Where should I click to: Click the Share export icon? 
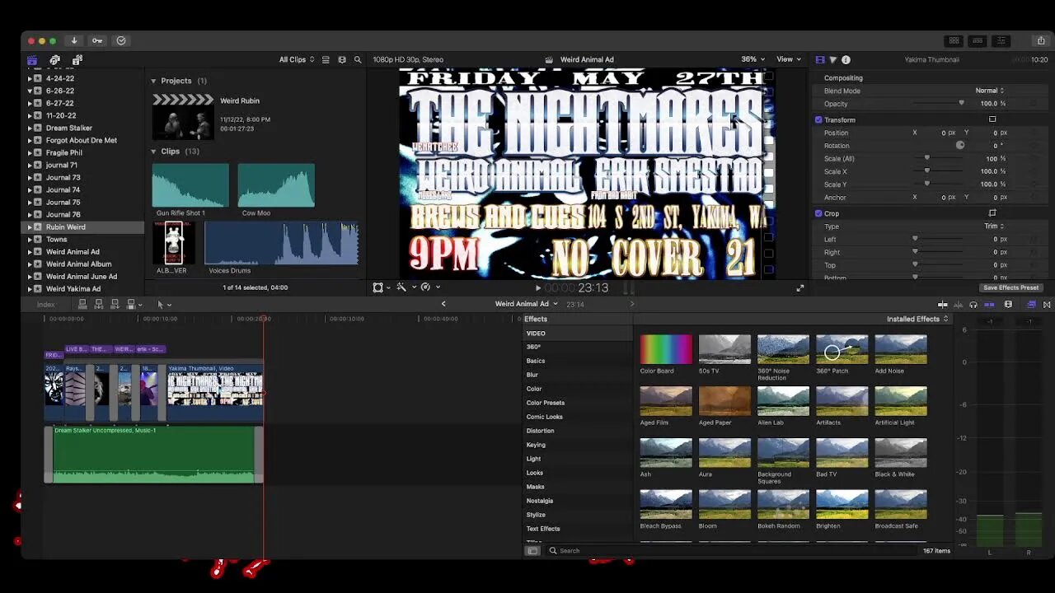(1041, 40)
